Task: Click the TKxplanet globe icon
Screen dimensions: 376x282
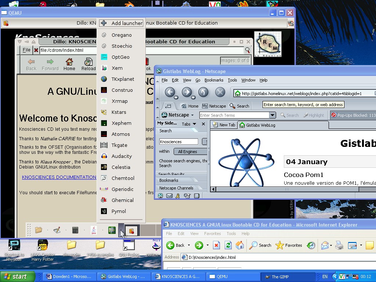Action: [x=104, y=79]
